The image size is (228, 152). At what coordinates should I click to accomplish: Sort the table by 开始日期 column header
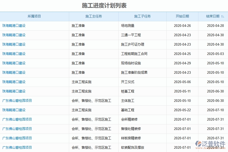182,16
